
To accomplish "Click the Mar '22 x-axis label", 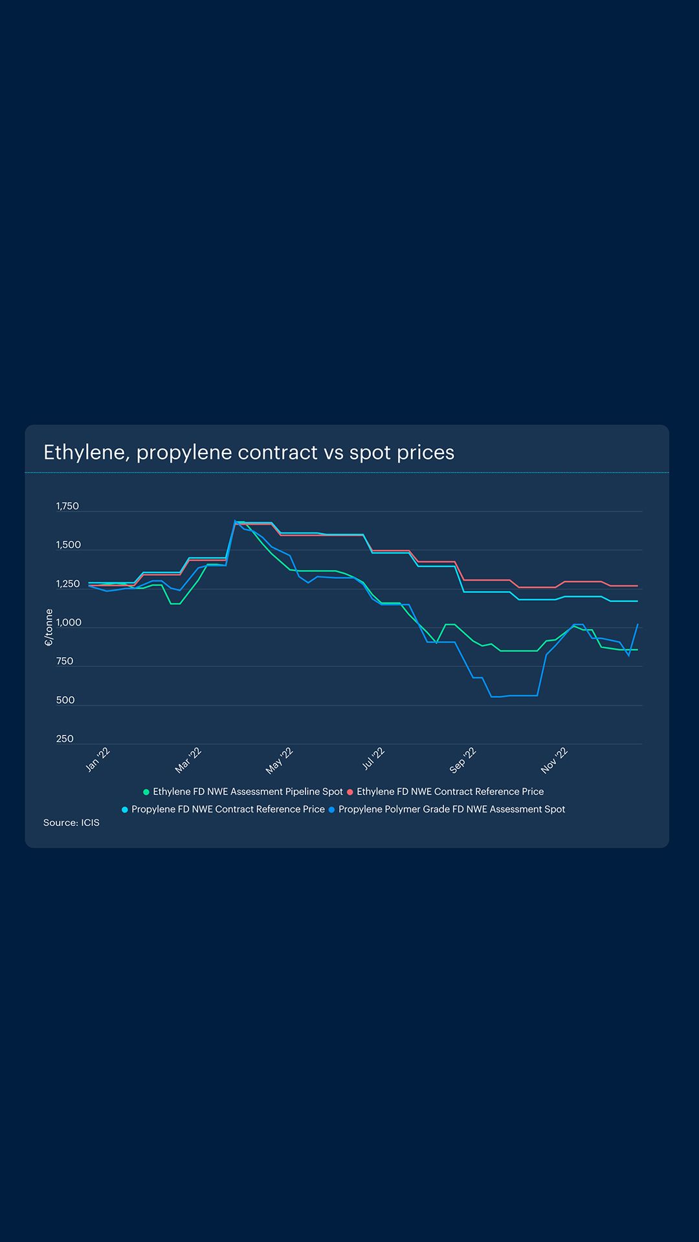I will 188,760.
